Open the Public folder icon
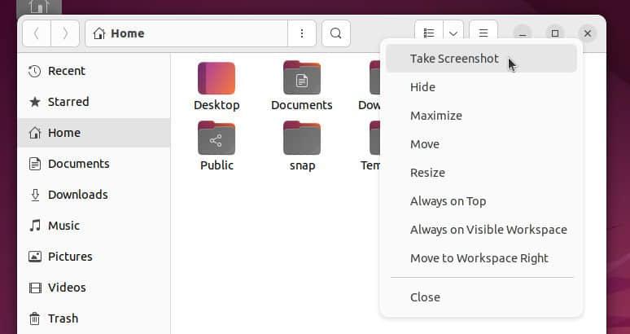630x334 pixels. click(217, 138)
